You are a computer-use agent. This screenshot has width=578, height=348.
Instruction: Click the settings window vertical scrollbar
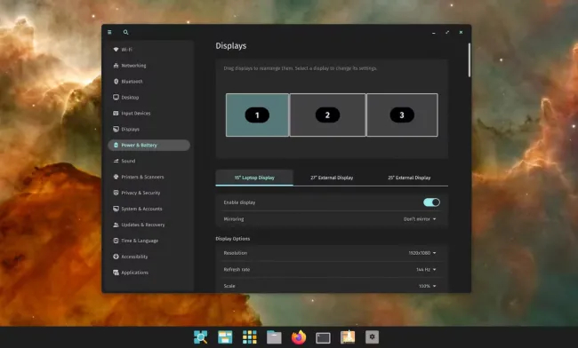tap(470, 60)
